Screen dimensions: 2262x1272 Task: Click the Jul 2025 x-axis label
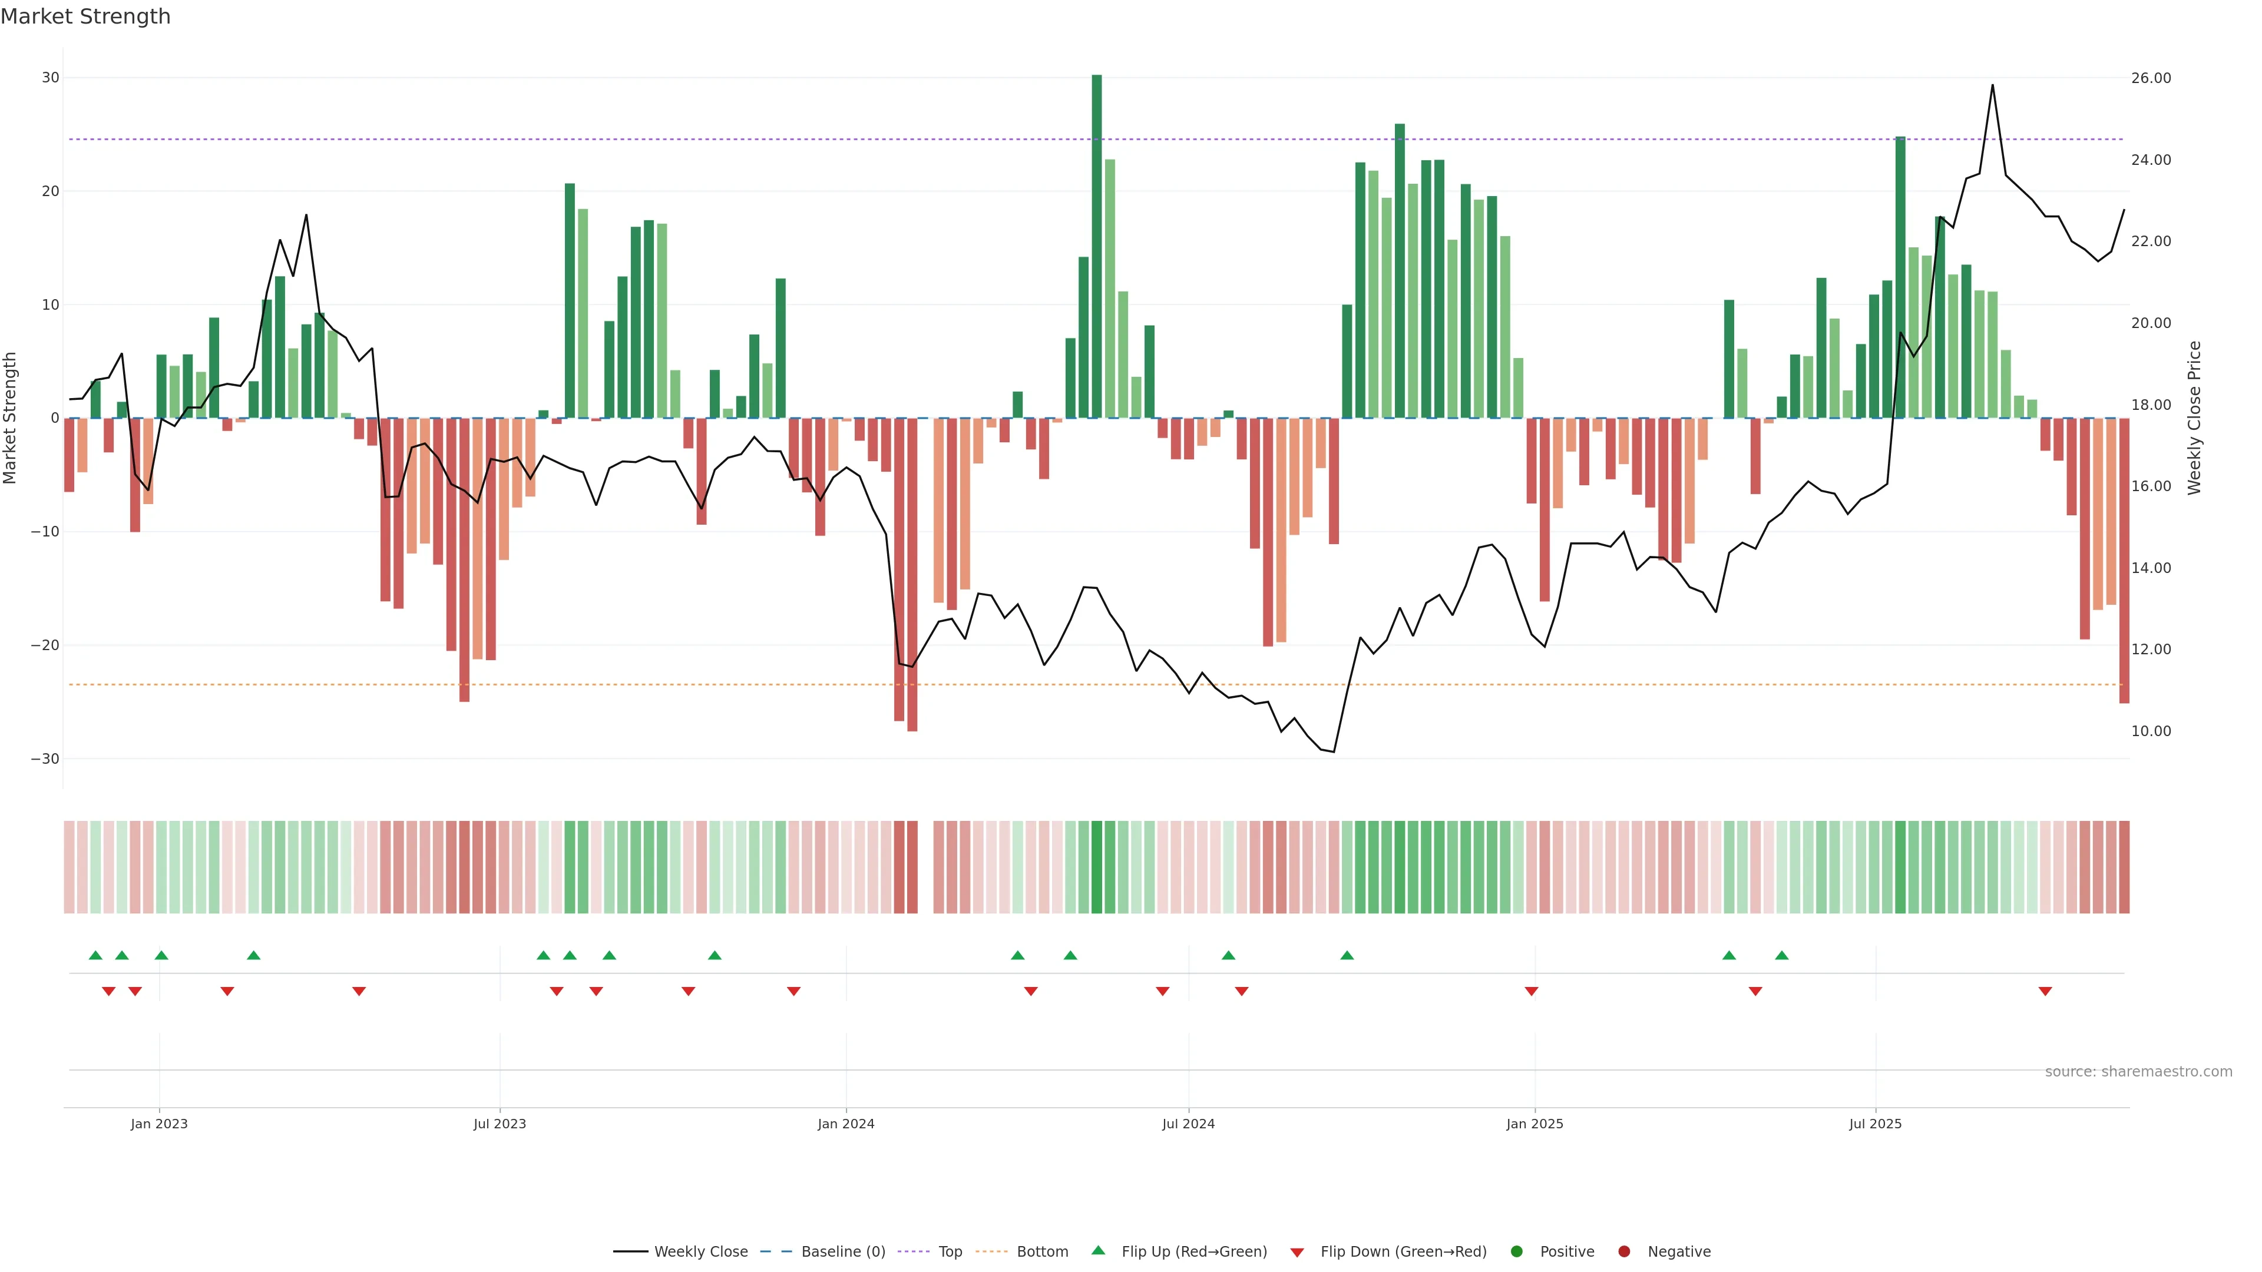[1875, 1124]
